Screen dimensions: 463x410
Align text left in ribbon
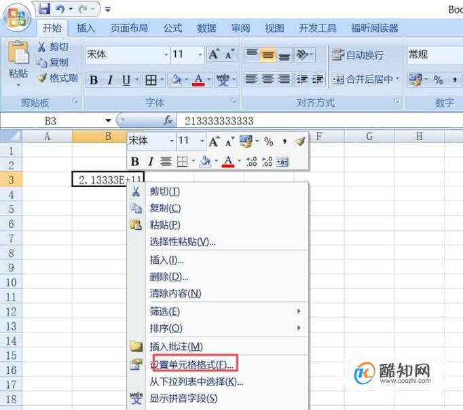click(251, 80)
